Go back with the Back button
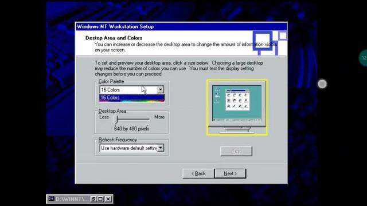Image resolution: width=367 pixels, height=206 pixels. [x=198, y=173]
